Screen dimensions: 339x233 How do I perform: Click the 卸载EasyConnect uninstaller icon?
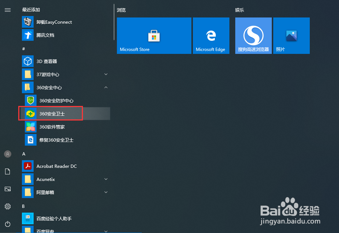point(28,22)
